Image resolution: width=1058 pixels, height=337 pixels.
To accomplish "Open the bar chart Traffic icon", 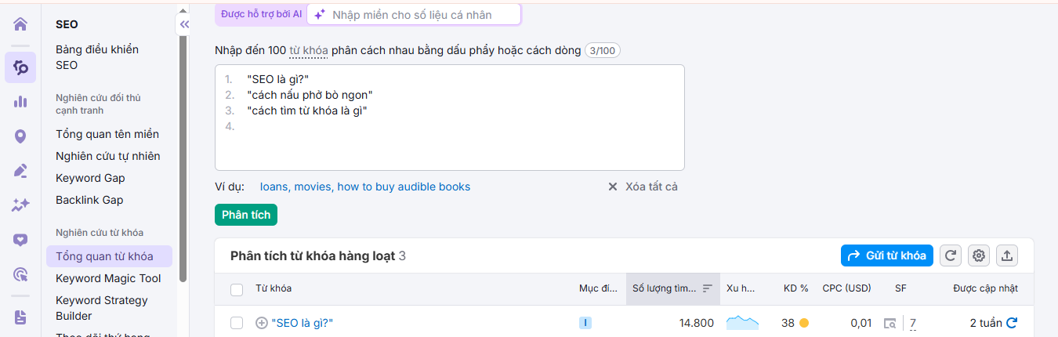I will [x=20, y=102].
